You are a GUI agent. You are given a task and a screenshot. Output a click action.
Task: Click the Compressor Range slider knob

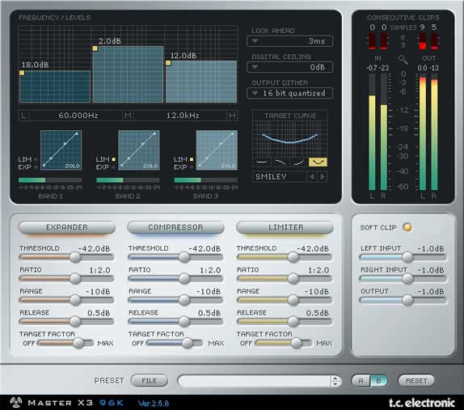184,300
